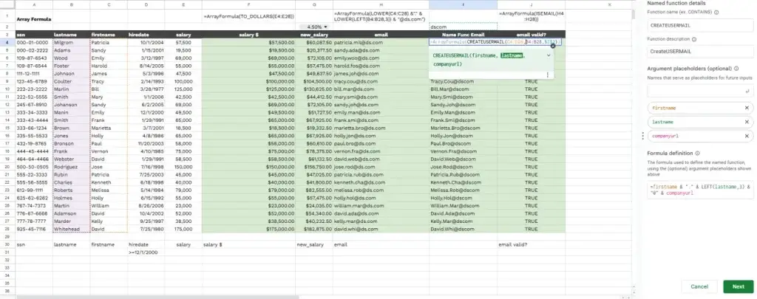Click the 'new_salary' dark header cell
757x299 pixels.
(313, 35)
